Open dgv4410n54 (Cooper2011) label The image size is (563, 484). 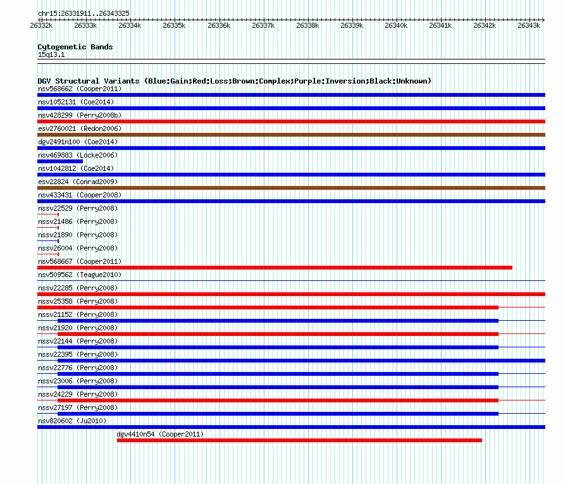point(160,434)
